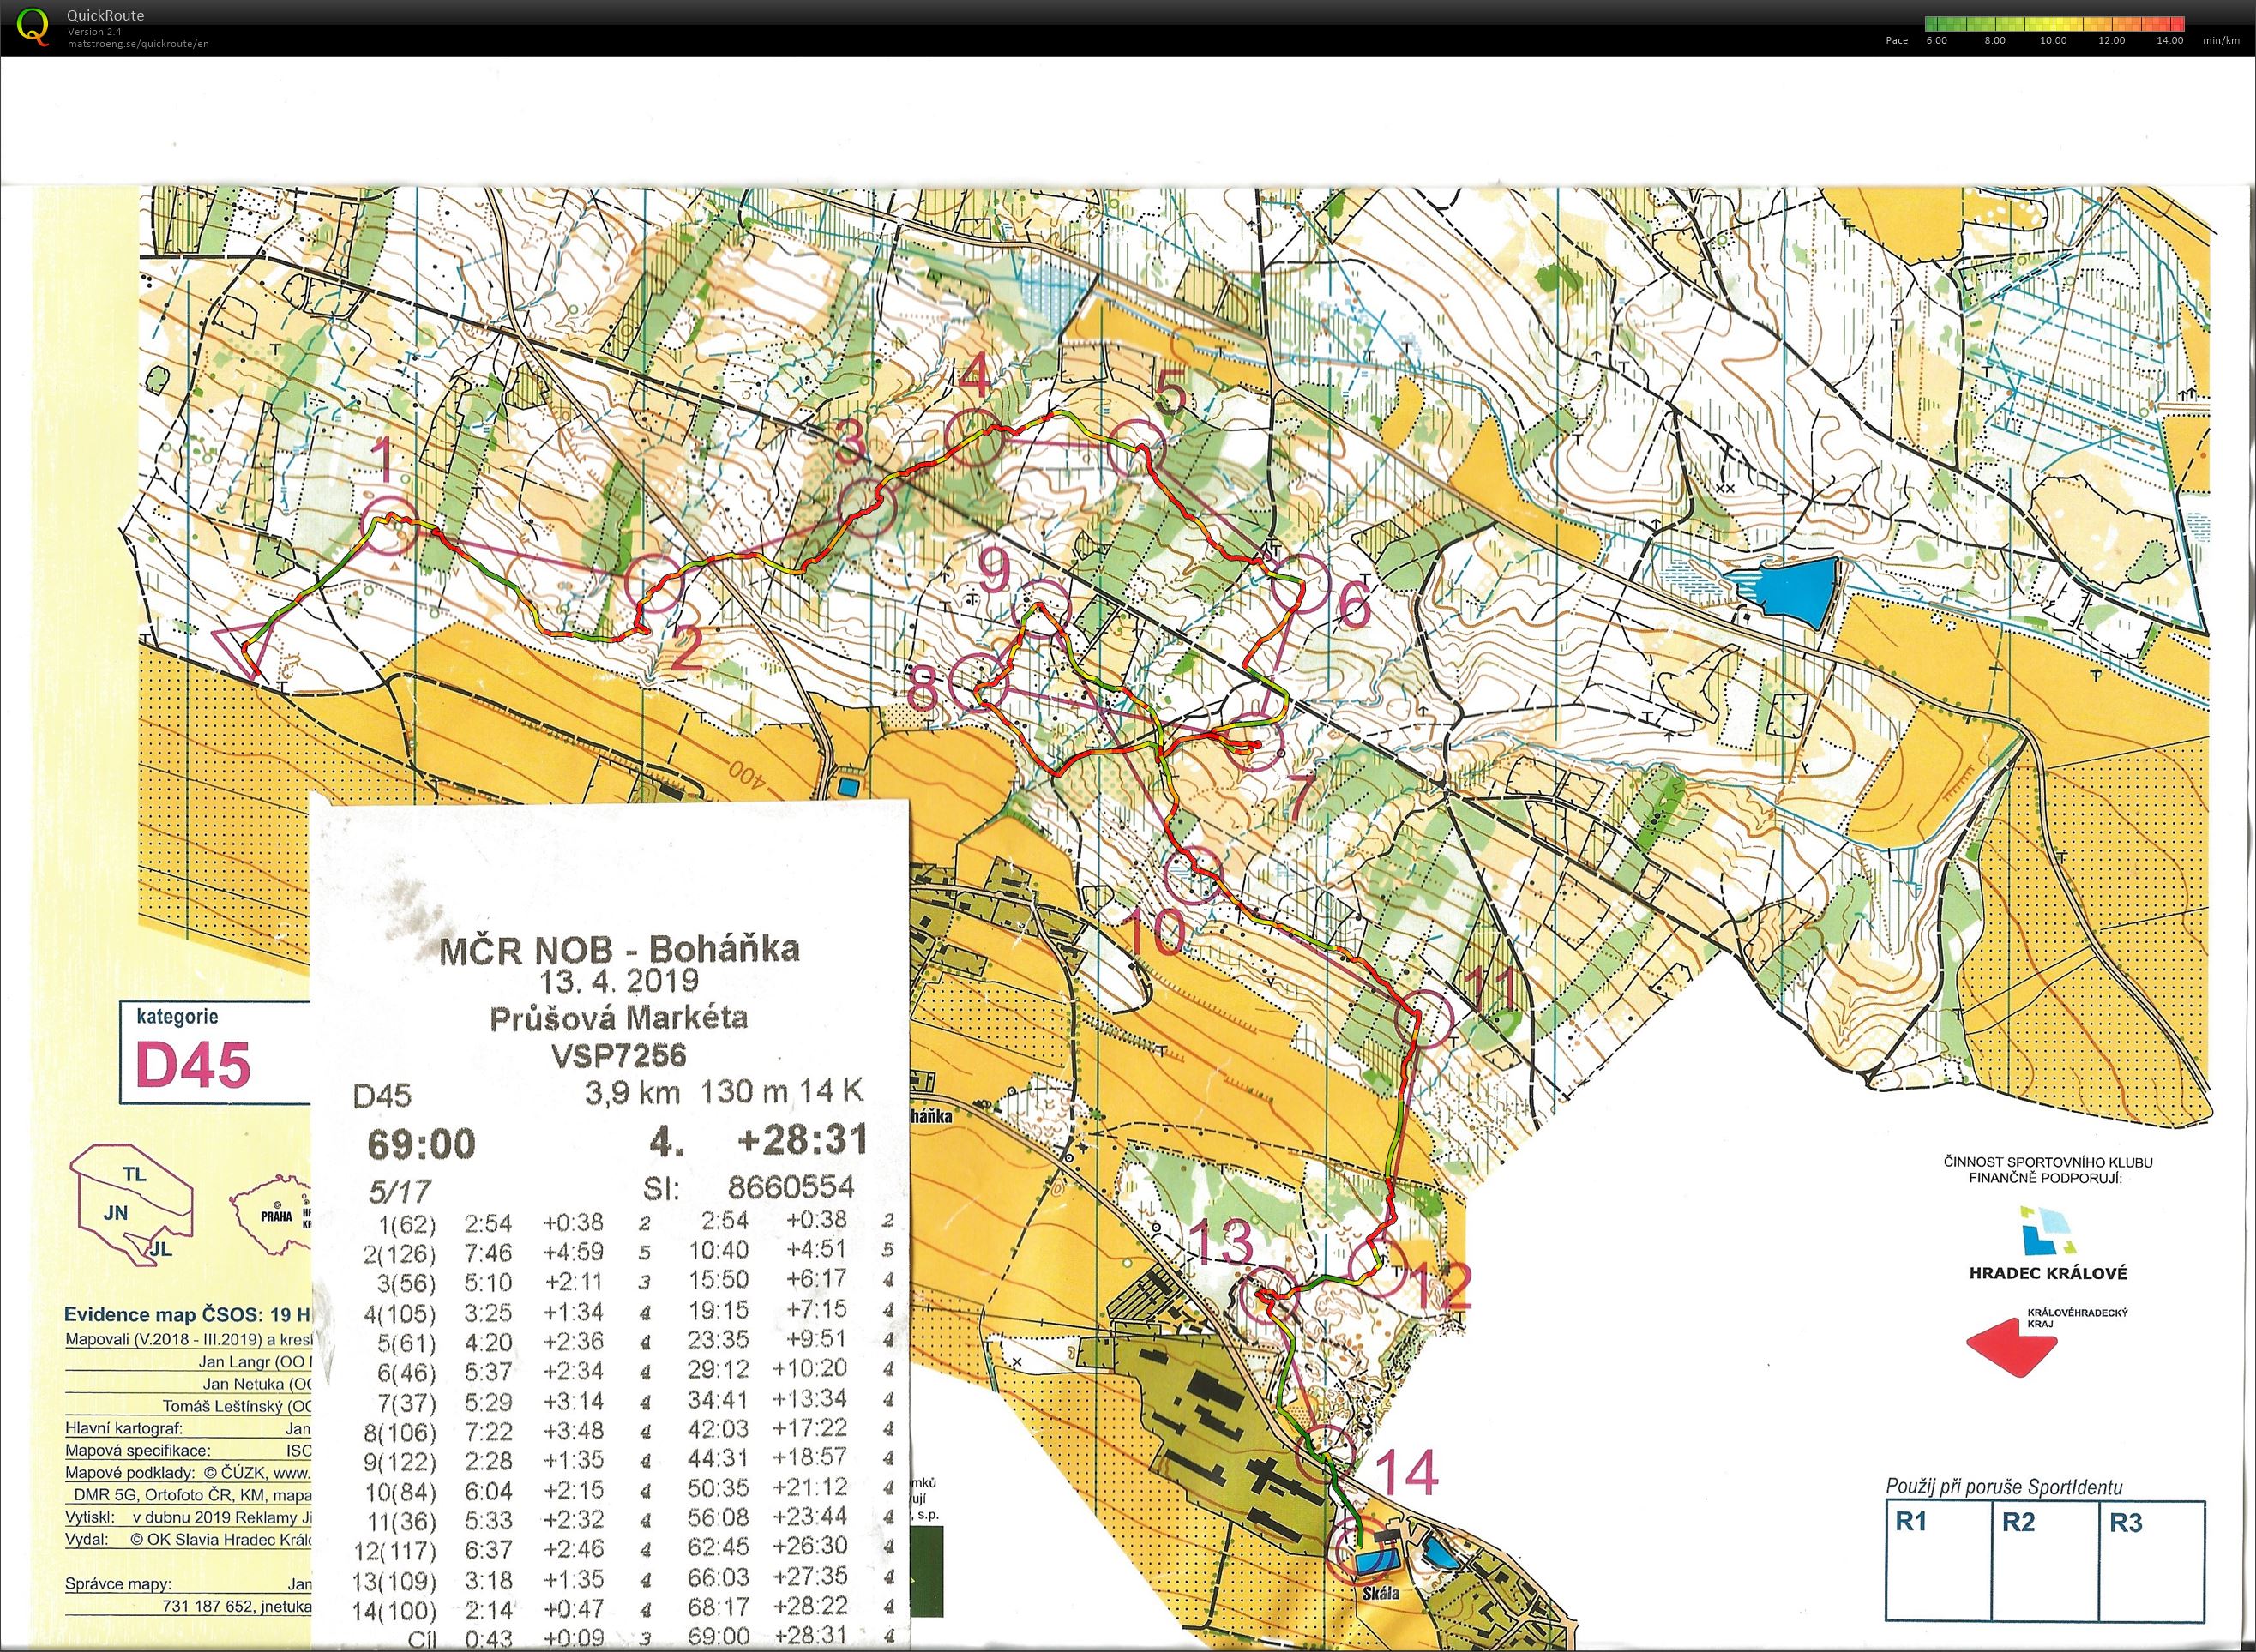Click control circle 4 on the map
The width and height of the screenshot is (2256, 1652).
pos(973,437)
